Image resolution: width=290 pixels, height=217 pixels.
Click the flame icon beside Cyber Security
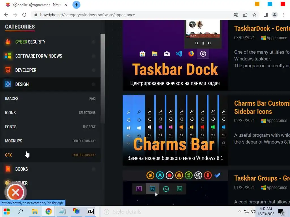point(8,42)
